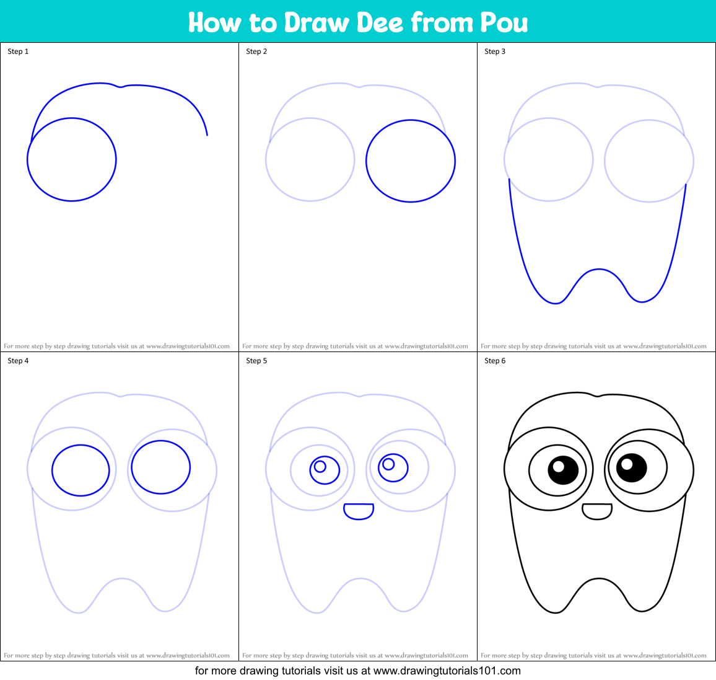Click the Step 1 panel label
Screen dimensions: 716x680
pyautogui.click(x=17, y=51)
